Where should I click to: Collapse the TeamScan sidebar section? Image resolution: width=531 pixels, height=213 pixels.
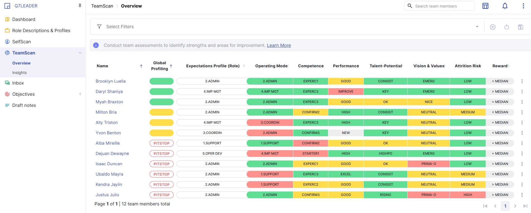coord(80,53)
